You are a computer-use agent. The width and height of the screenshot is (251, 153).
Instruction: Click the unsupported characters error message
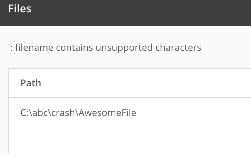click(104, 47)
